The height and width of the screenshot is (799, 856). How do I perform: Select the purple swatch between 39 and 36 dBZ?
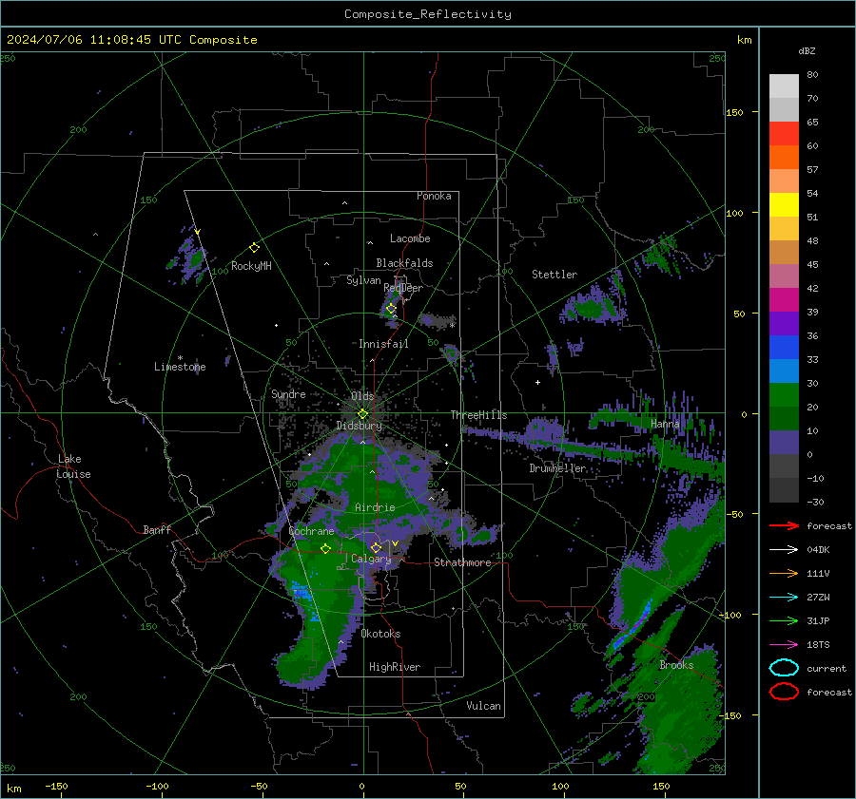pos(784,323)
